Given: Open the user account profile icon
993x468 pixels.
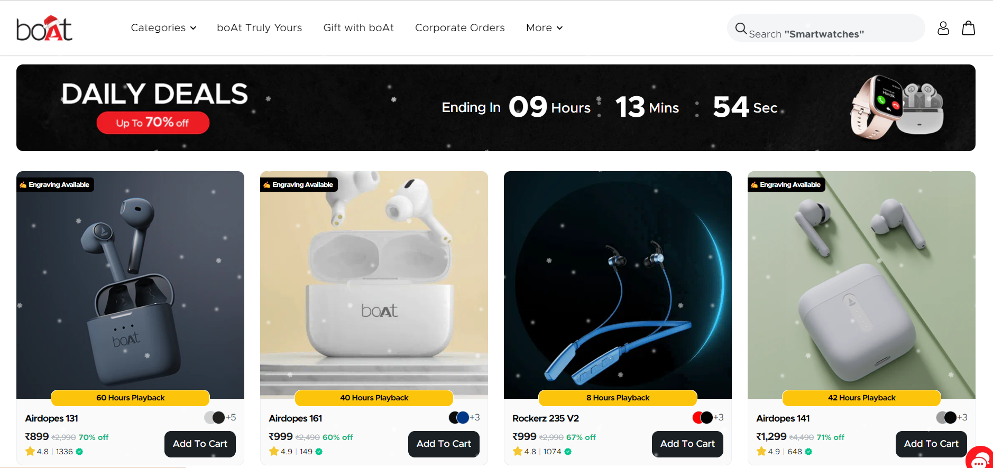Looking at the screenshot, I should pos(943,28).
